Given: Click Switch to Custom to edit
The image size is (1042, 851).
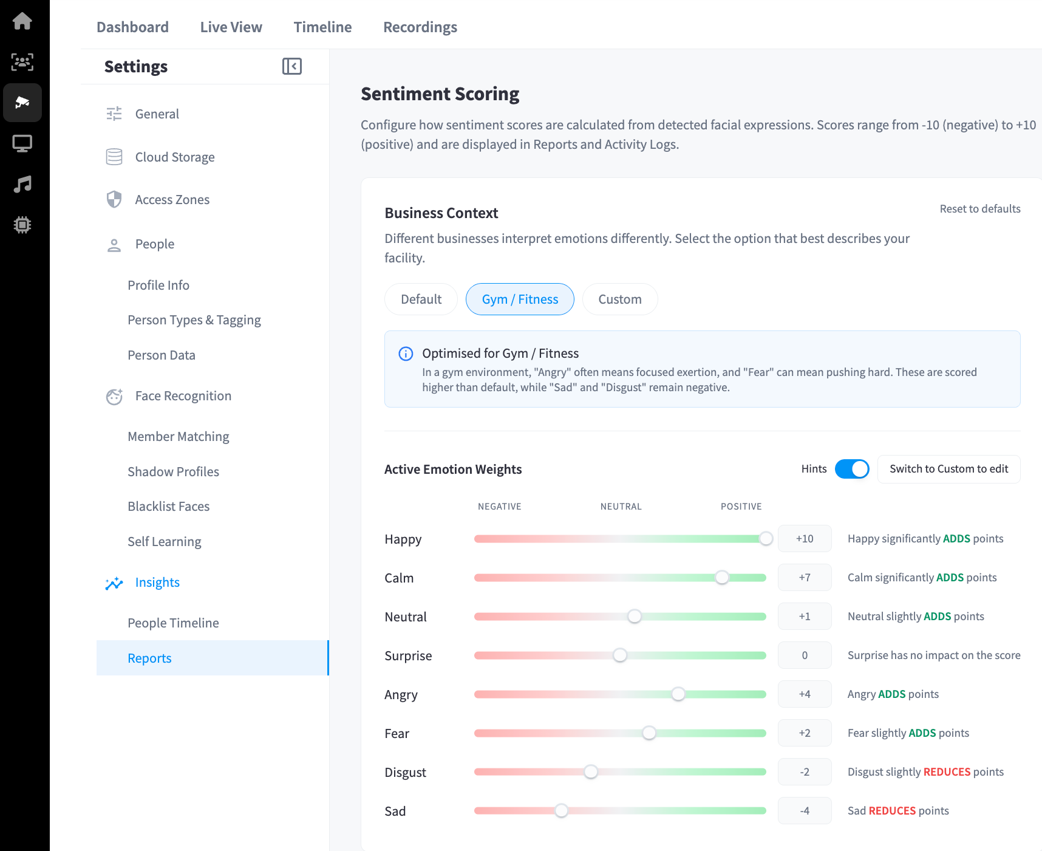Looking at the screenshot, I should click(x=948, y=469).
